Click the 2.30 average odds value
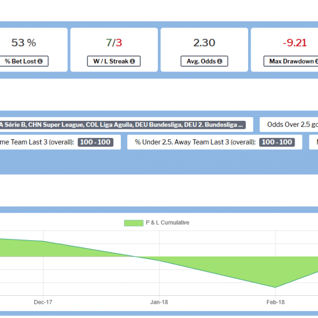The width and height of the screenshot is (318, 318). point(204,43)
